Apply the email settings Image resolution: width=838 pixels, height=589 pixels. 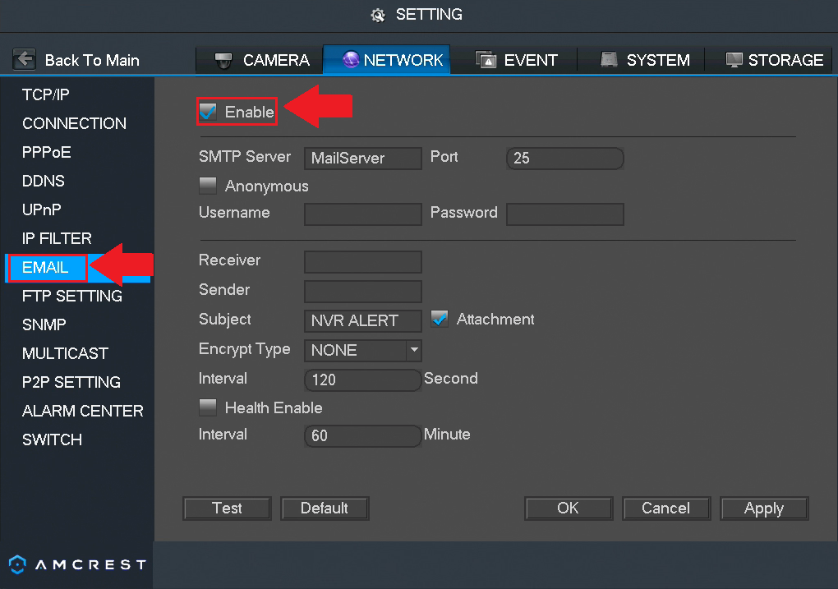point(764,508)
